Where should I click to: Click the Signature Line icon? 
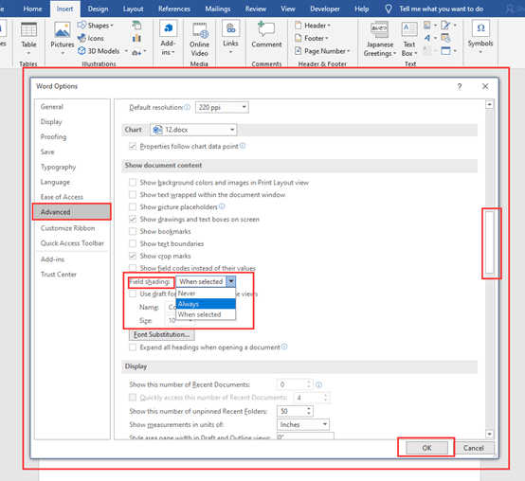click(x=445, y=25)
